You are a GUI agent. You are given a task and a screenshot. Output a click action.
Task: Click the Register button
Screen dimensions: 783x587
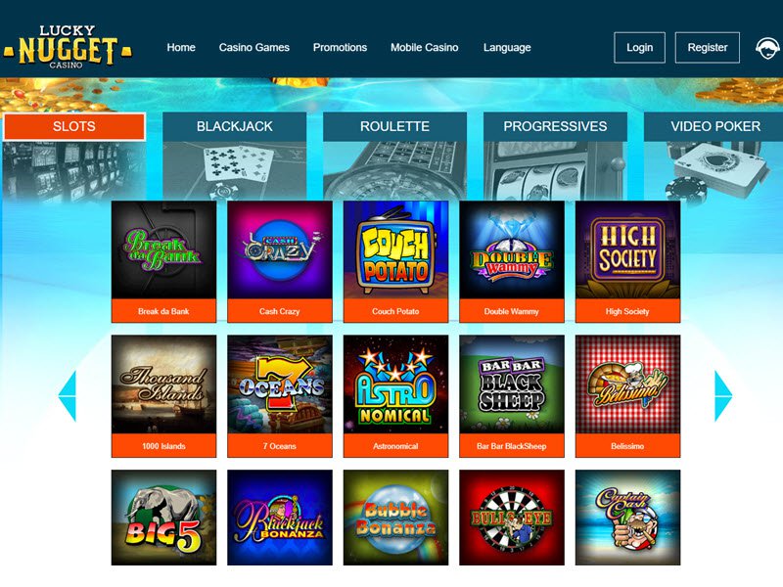coord(708,47)
